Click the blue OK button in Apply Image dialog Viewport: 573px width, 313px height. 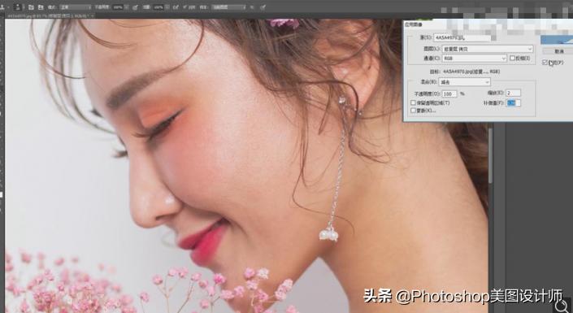coord(557,40)
